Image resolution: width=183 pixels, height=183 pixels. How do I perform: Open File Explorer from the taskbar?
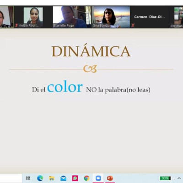point(52,178)
